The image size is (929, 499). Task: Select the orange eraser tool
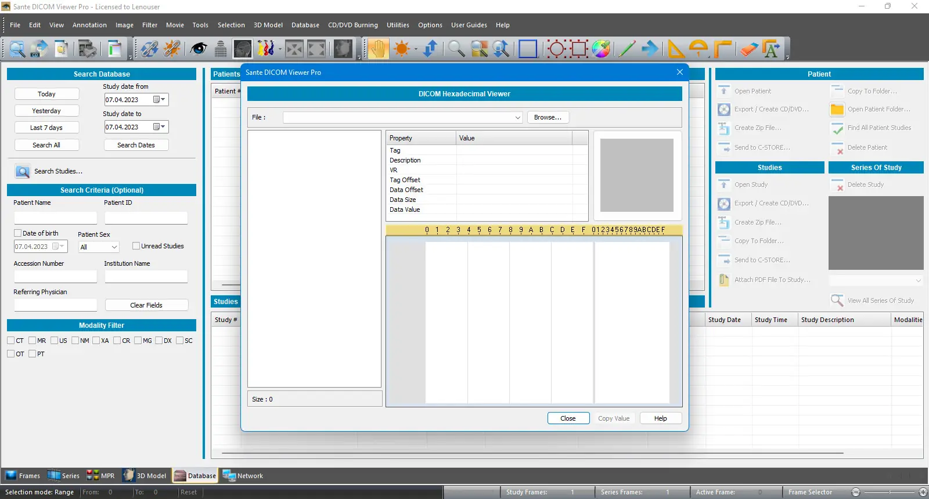point(748,49)
